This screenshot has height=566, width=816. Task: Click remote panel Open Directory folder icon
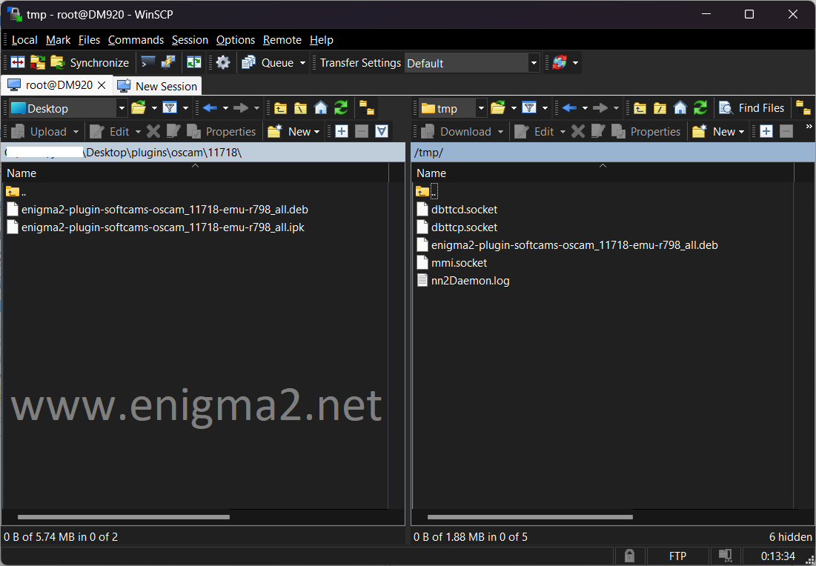pos(498,108)
